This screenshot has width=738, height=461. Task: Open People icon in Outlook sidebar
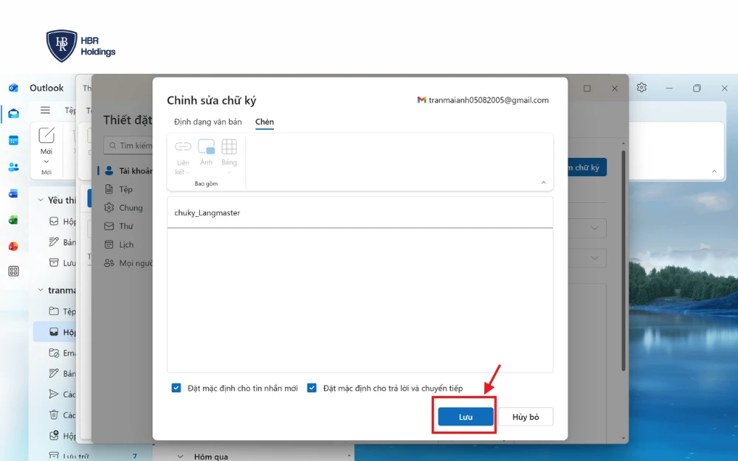(13, 167)
